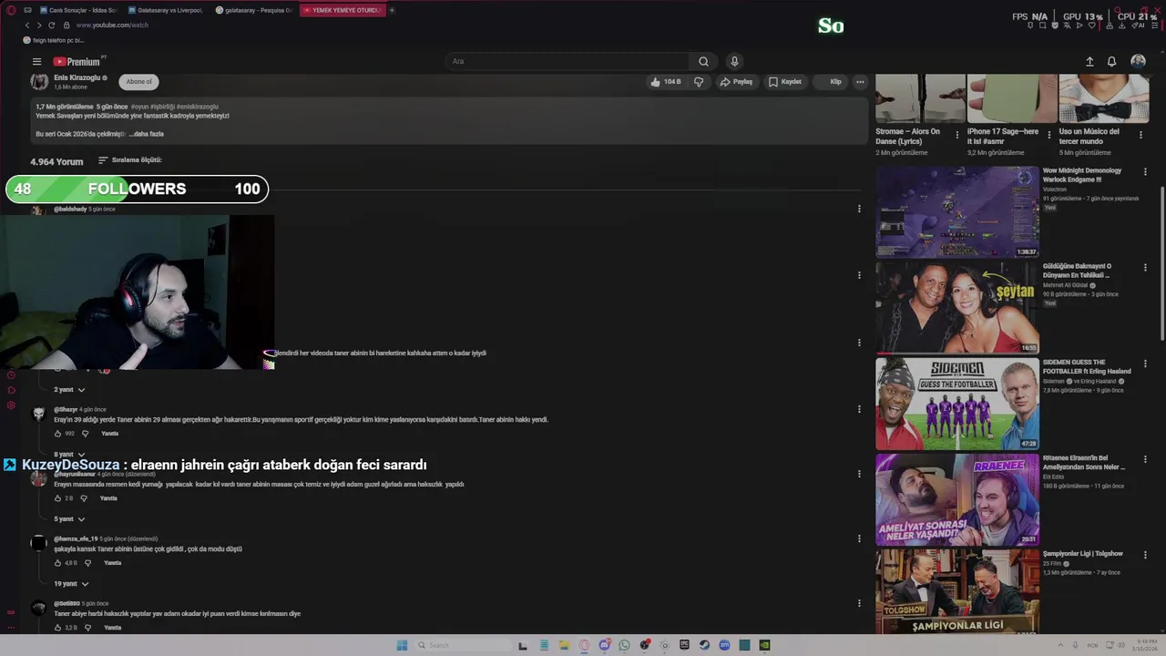Like @Shazyr comment with 992 likes

click(57, 434)
